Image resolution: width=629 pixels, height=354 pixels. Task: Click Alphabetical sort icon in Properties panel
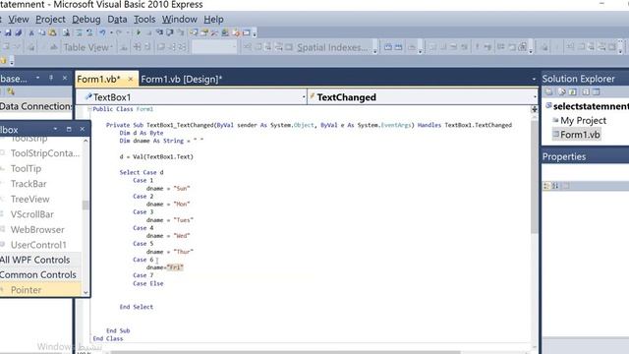[555, 186]
